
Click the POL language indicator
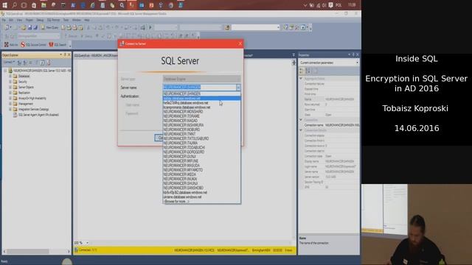[339, 5]
